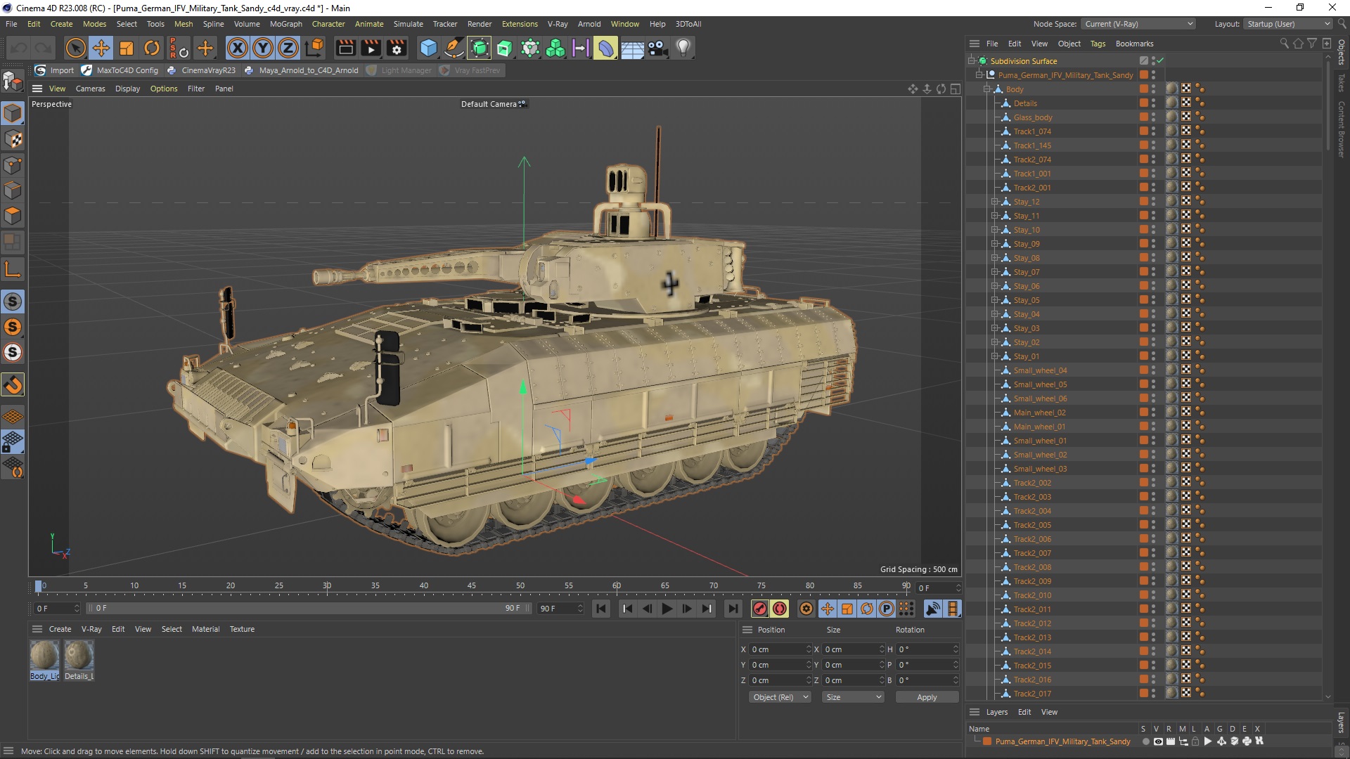Collapse the Body object node
The width and height of the screenshot is (1350, 759).
tap(986, 89)
